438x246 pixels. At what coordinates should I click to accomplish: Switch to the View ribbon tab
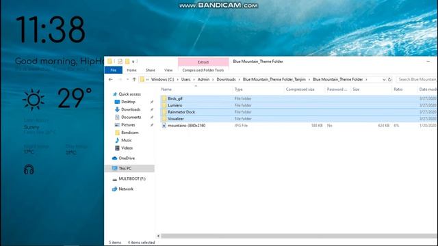168,70
